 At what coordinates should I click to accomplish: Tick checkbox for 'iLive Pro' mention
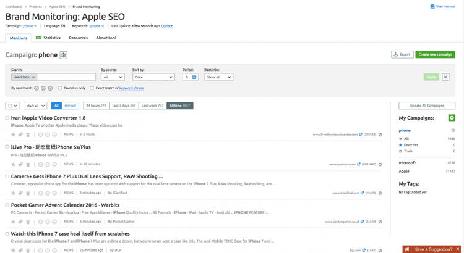click(x=7, y=147)
